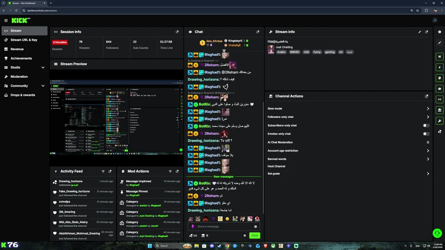The height and width of the screenshot is (250, 445).
Task: Click the broadcast signal icon in right sidebar
Action: tap(440, 99)
